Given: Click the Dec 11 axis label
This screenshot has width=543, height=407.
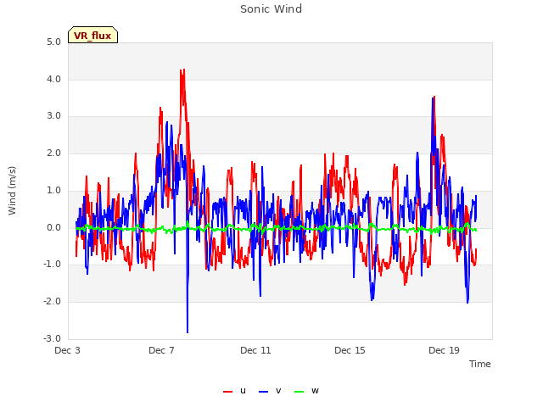Looking at the screenshot, I should click(x=255, y=350).
